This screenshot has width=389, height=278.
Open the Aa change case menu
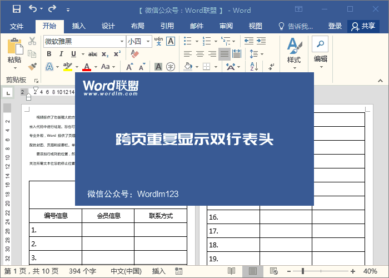tap(108, 67)
